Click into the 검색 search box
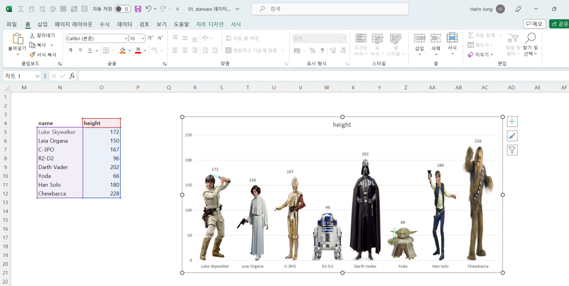Screen dimensions: 569x286 pos(330,9)
